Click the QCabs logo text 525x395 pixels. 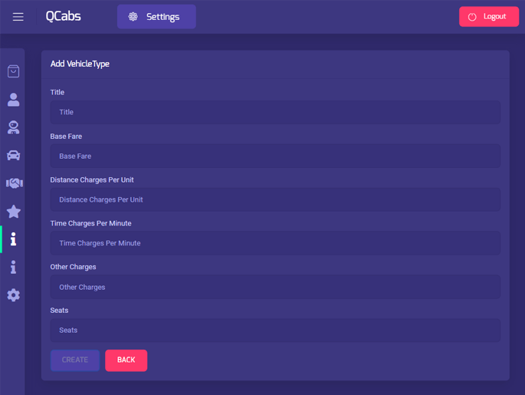[x=64, y=16]
